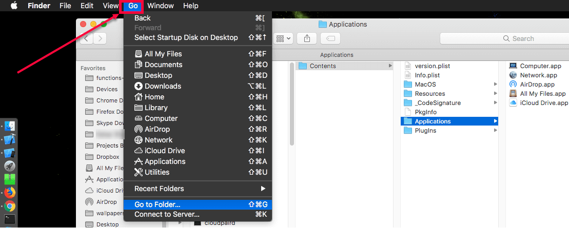Open Terminal from the Dock
Image resolution: width=569 pixels, height=228 pixels.
(10, 219)
